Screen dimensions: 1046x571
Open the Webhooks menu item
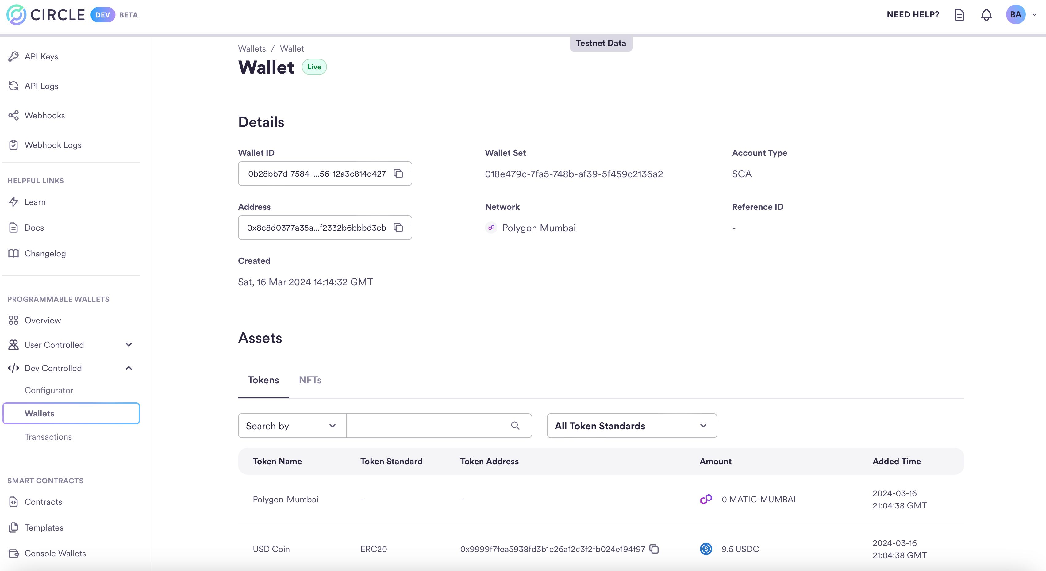45,115
